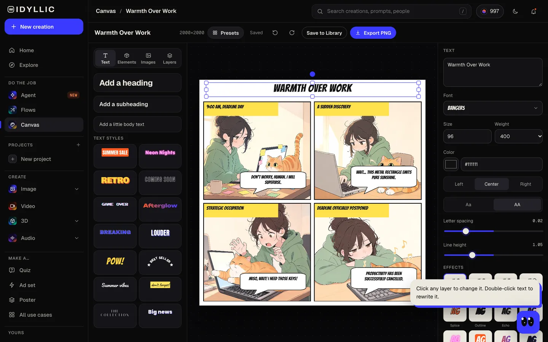View All use cases
Image resolution: width=548 pixels, height=342 pixels.
point(44,315)
